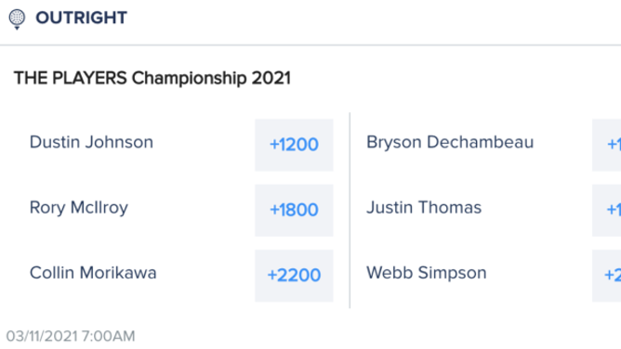Open THE PLAYERS Championship 2021 event title
This screenshot has width=621, height=349.
[152, 78]
